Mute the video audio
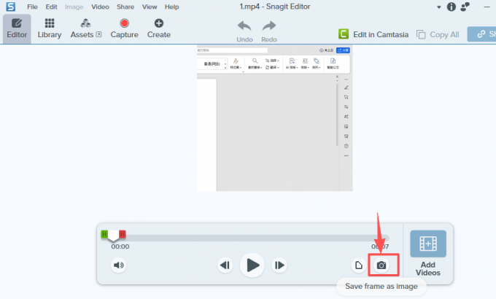 (119, 265)
